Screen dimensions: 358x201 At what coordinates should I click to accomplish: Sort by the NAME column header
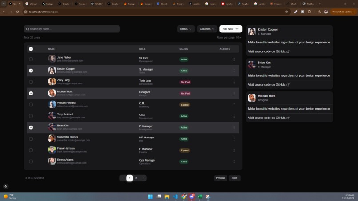pos(52,49)
